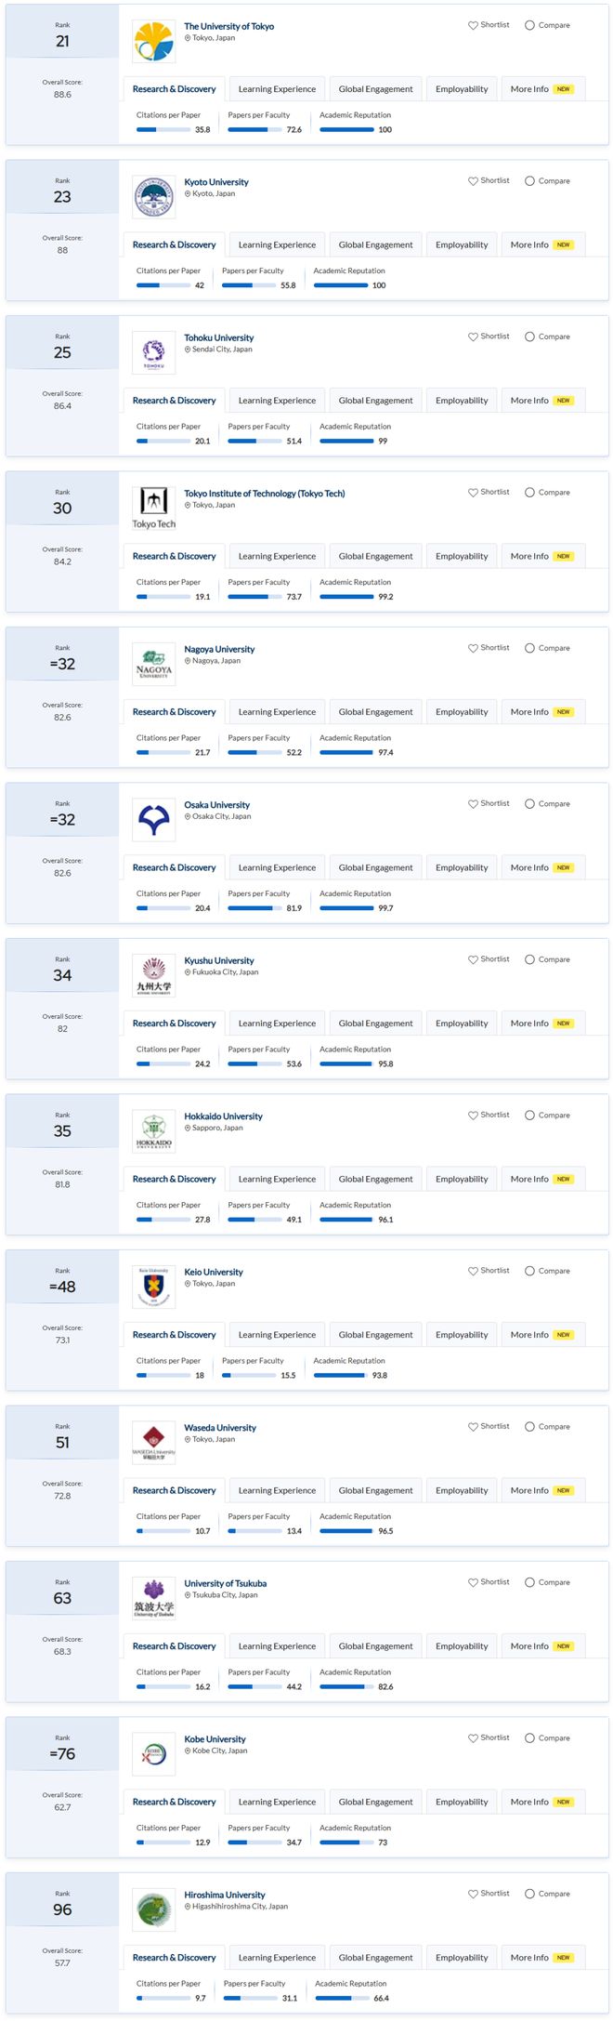Screen dimensions: 613x2021
Task: Shortlist Osaka University with the heart icon
Action: click(473, 804)
